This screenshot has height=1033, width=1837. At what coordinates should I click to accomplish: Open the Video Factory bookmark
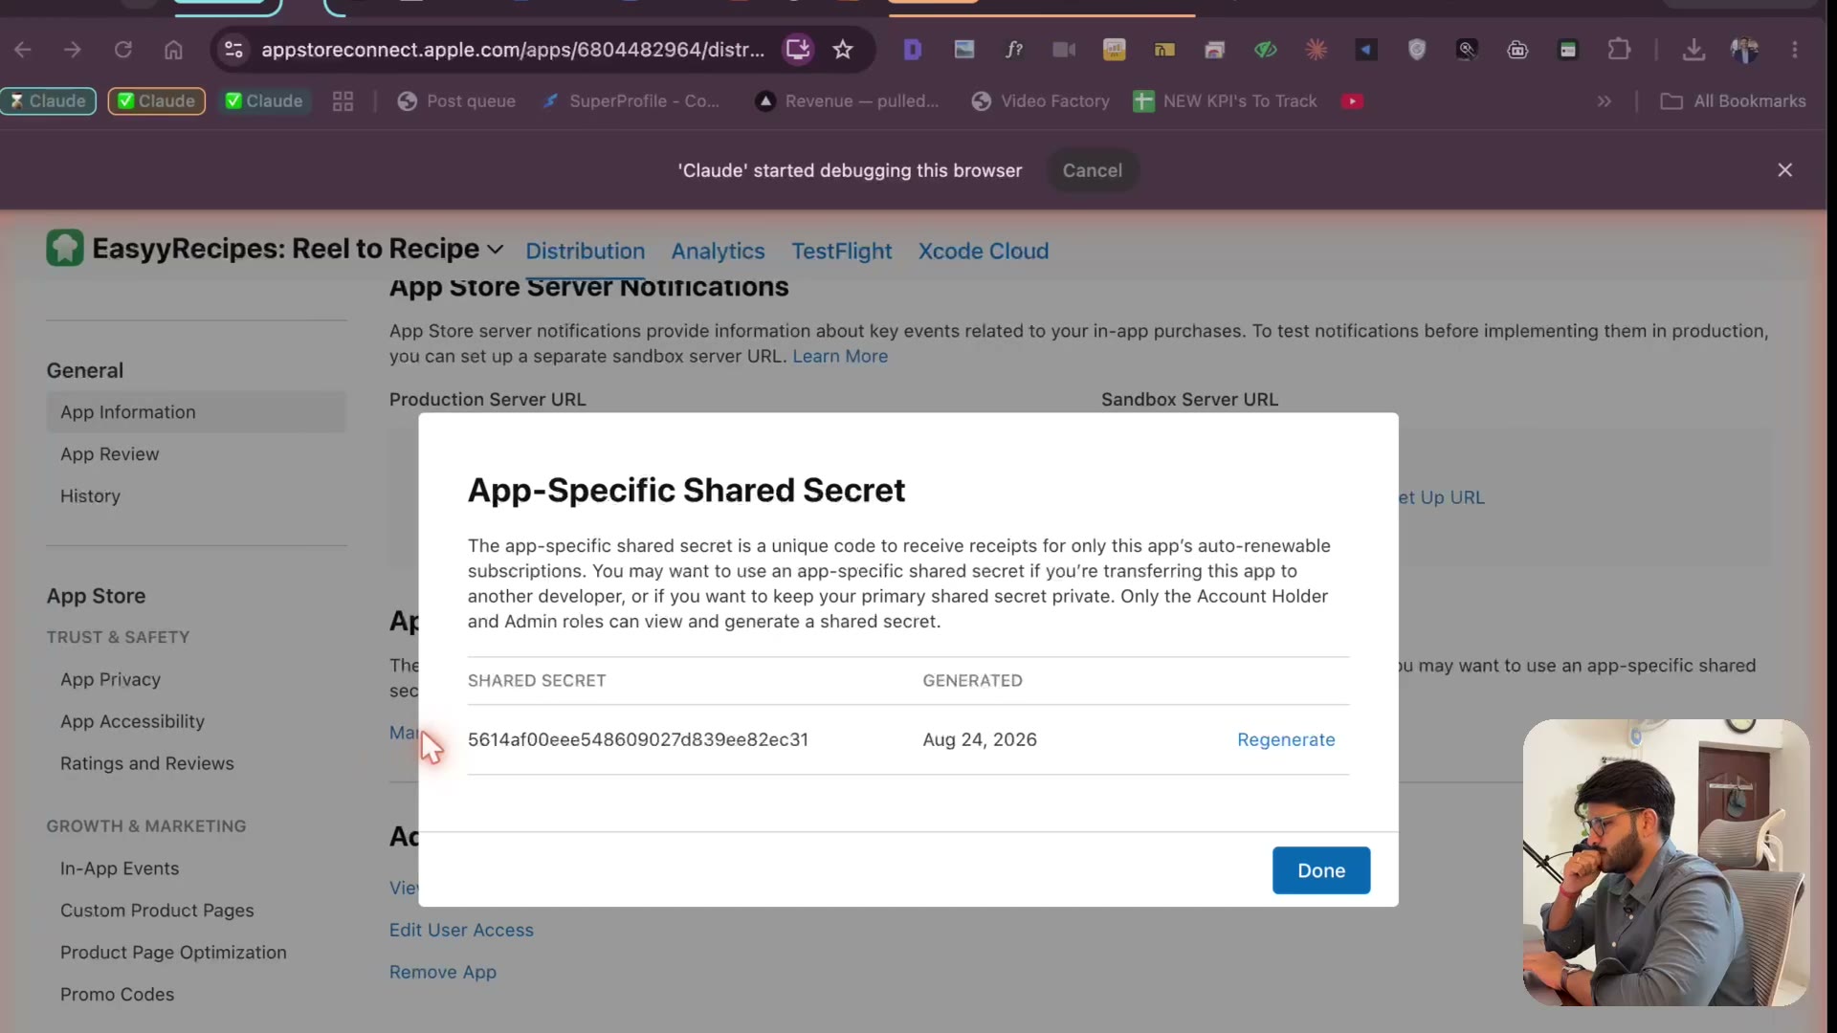(x=1040, y=101)
